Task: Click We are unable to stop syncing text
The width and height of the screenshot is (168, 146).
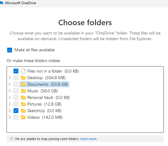Action: (47, 139)
